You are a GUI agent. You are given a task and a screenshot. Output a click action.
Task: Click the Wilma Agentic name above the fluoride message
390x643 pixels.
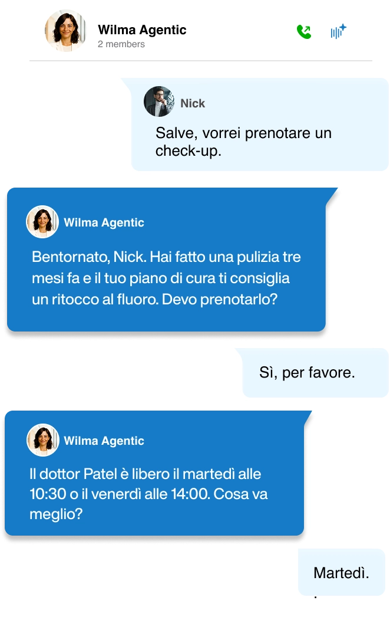pos(104,222)
